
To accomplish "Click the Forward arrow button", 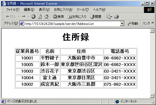I will click(24, 17).
